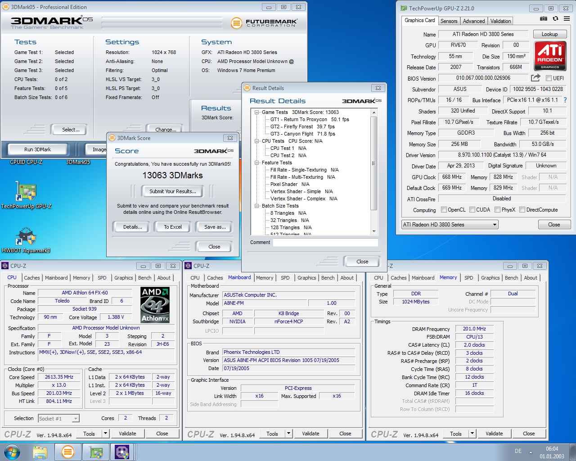Open About tab in CPU-Z Mainboard window

(x=347, y=278)
